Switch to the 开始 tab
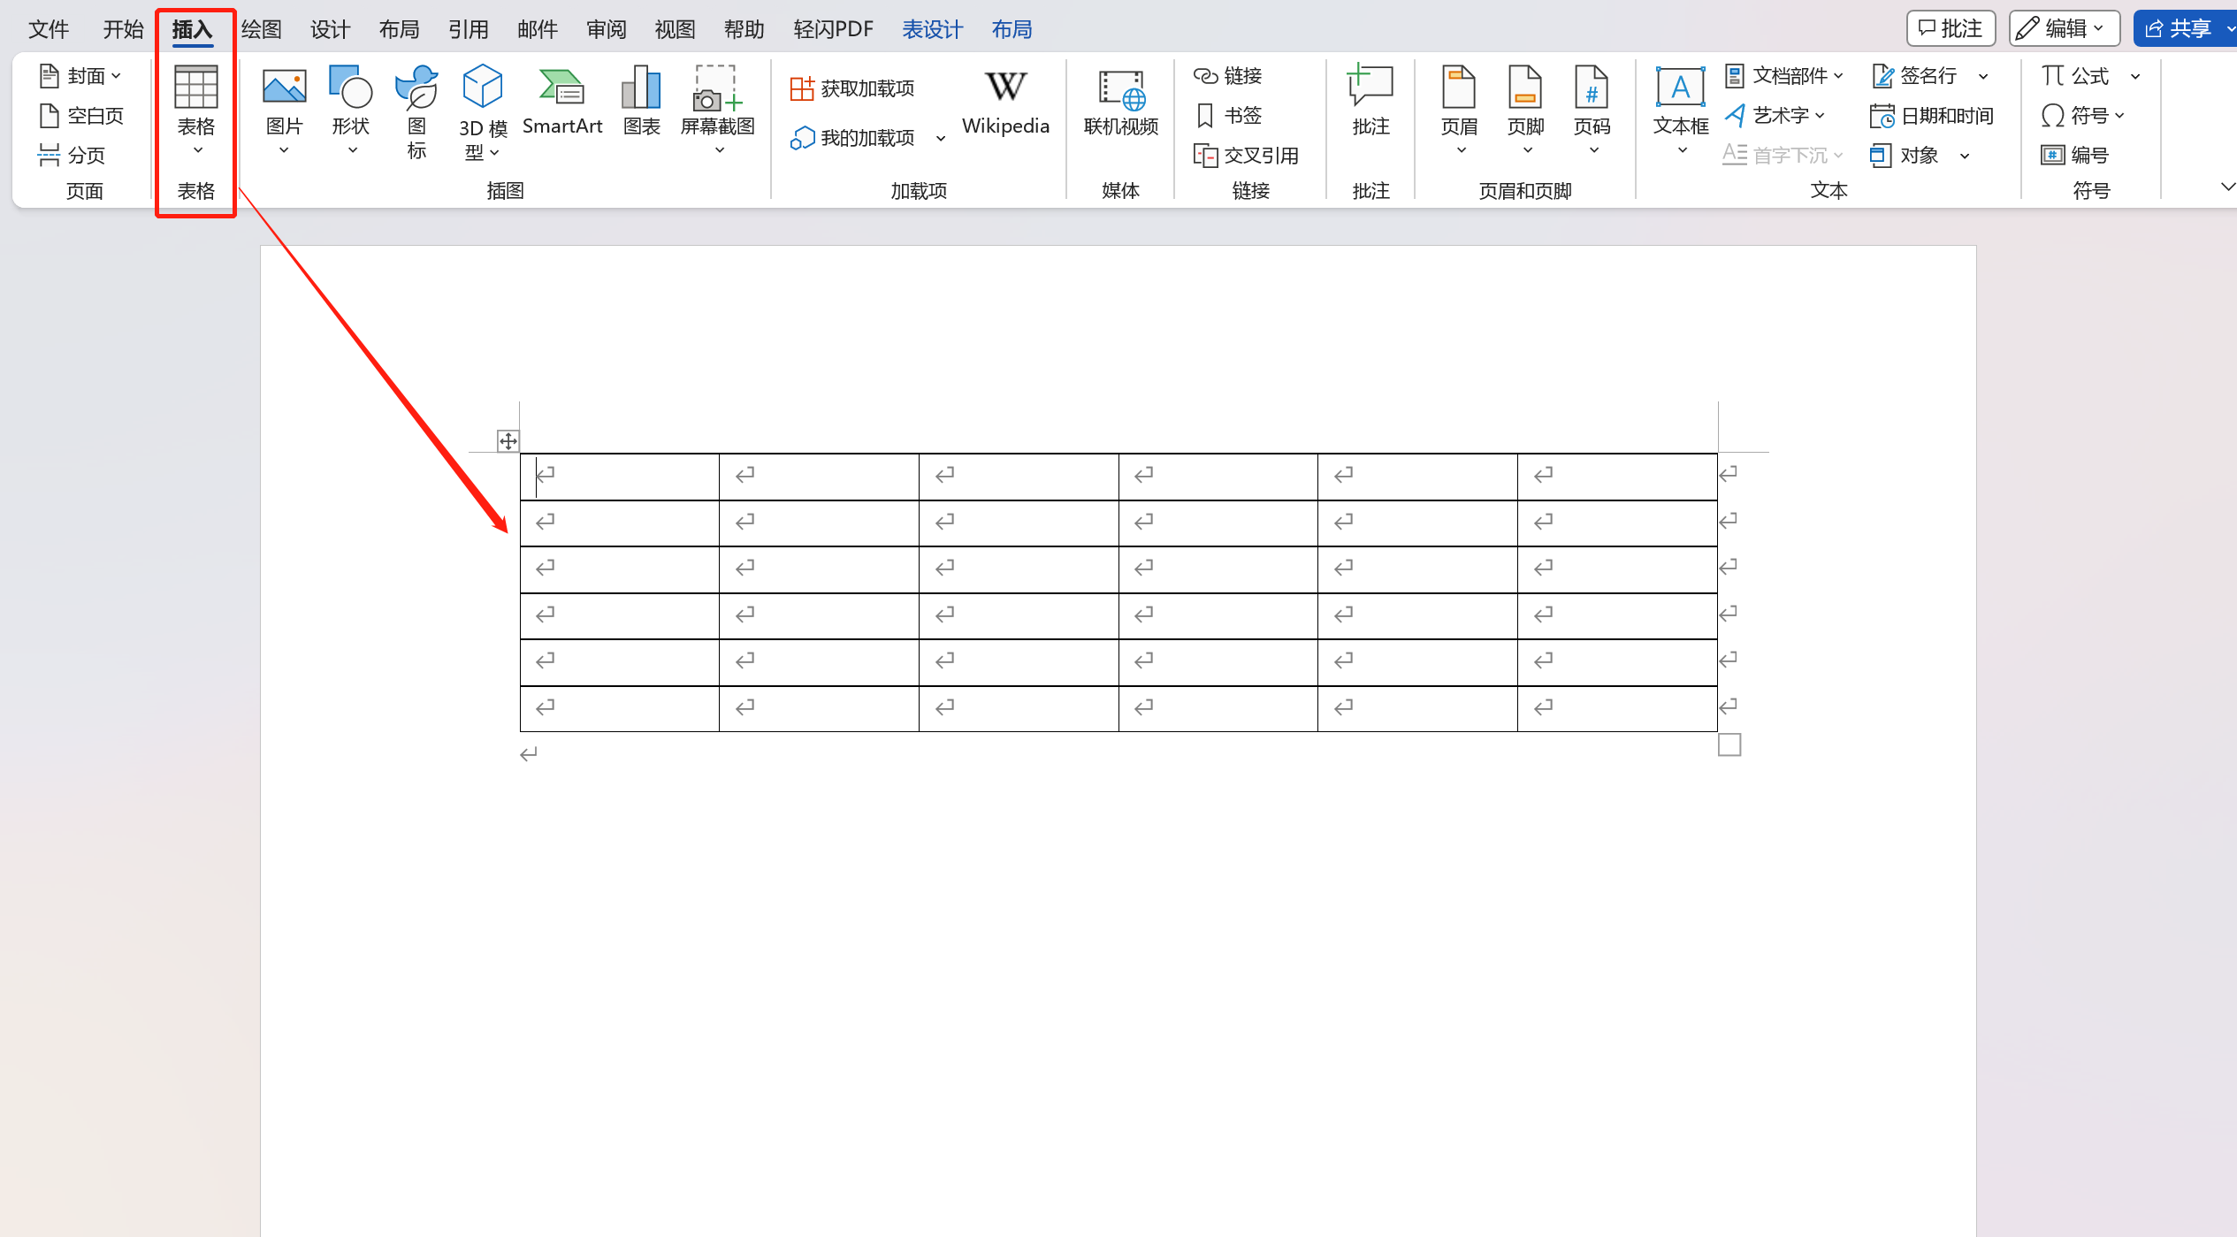Screen dimensions: 2237x1237 [x=123, y=29]
